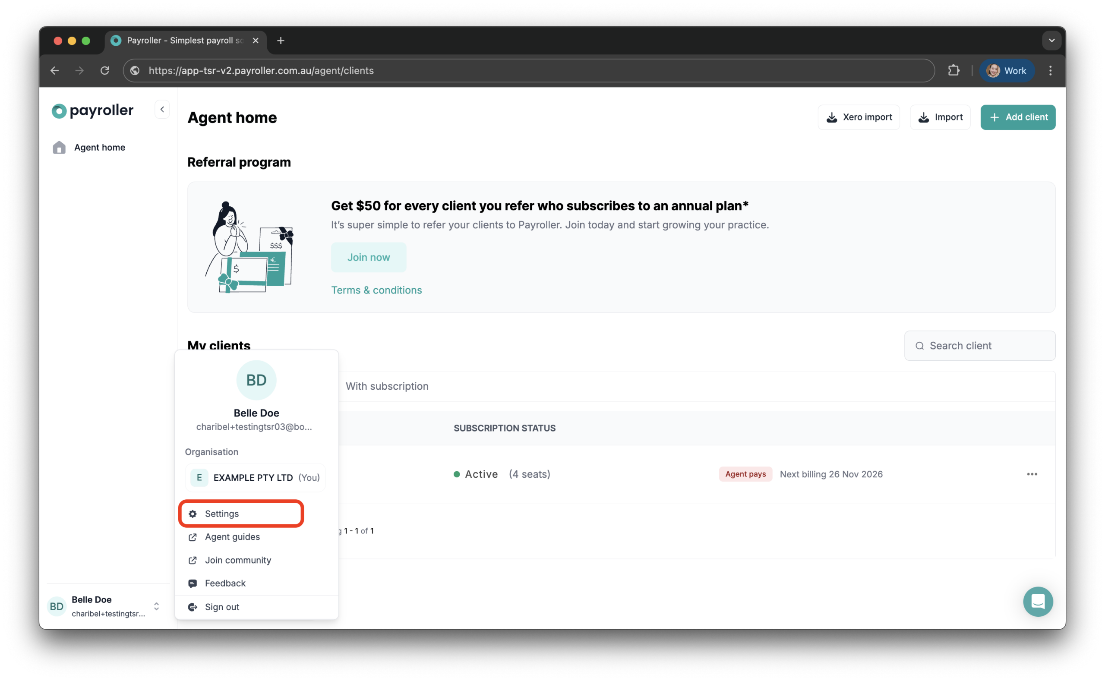Click the E organisation initial badge
1105x681 pixels.
coord(199,477)
